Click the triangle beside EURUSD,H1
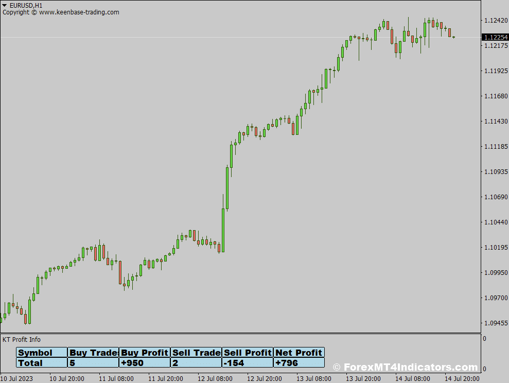Image resolution: width=509 pixels, height=383 pixels. [x=4, y=5]
